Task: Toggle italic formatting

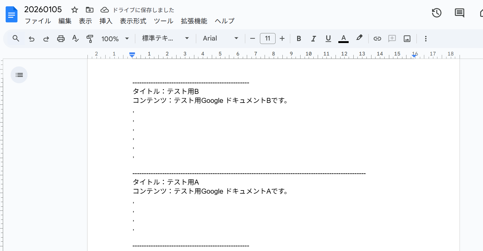Action: (313, 39)
